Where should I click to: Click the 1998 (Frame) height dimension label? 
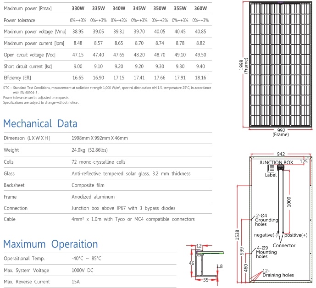coord(243,66)
